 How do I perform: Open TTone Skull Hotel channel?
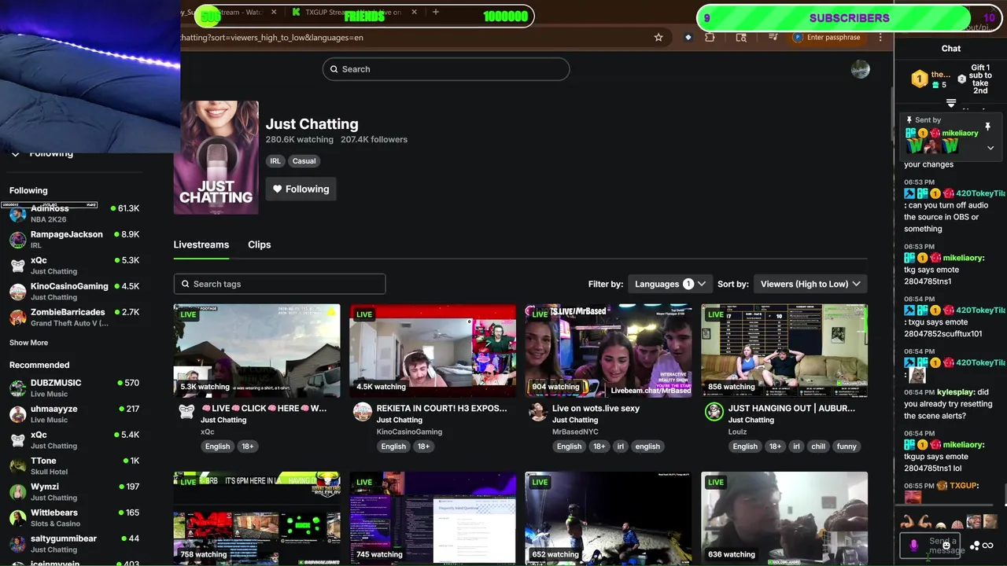point(74,466)
